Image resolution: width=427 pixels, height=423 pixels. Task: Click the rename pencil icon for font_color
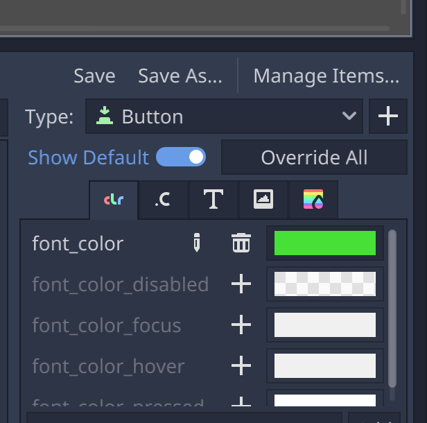click(197, 243)
